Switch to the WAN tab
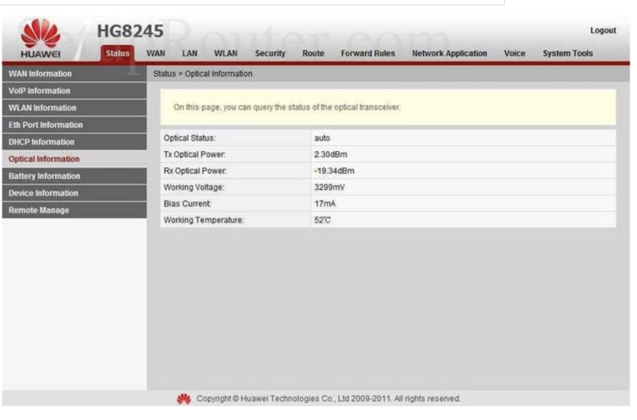The width and height of the screenshot is (637, 420). click(156, 53)
